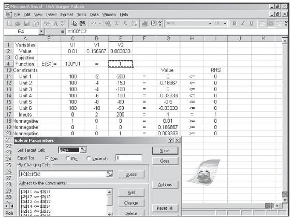Viewport: 293px width, 218px height.
Task: Toggle Underline formatting
Action: pos(252,23)
